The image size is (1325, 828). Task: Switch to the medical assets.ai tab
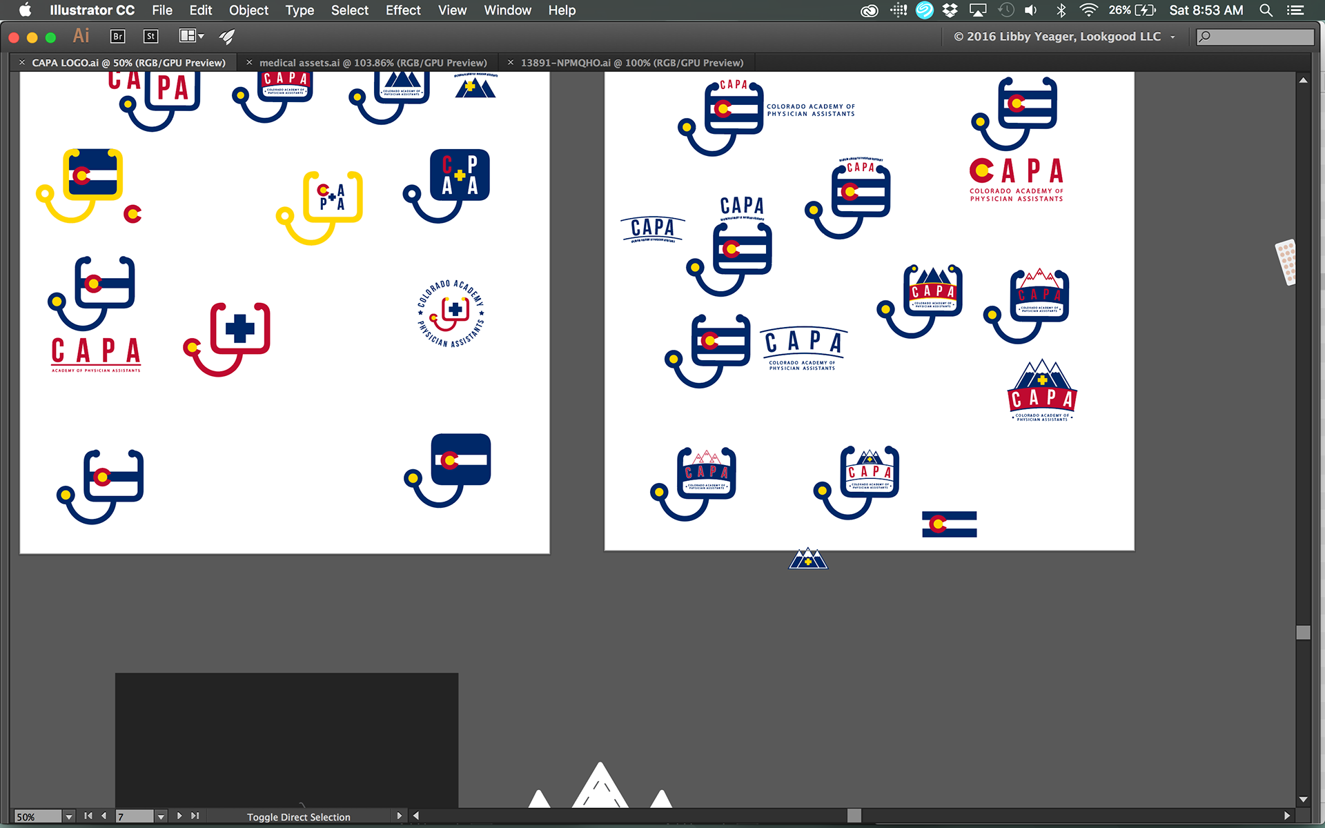(373, 63)
